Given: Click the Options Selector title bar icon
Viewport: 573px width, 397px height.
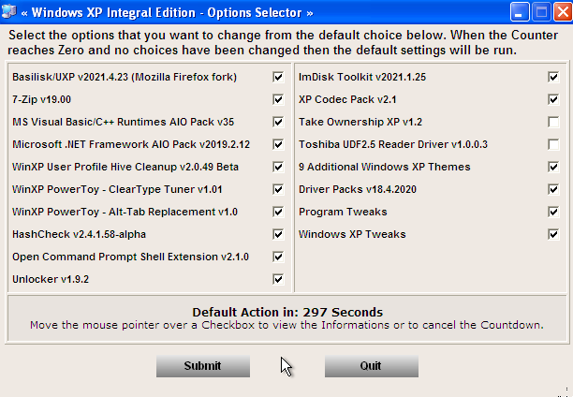Looking at the screenshot, I should (x=9, y=11).
